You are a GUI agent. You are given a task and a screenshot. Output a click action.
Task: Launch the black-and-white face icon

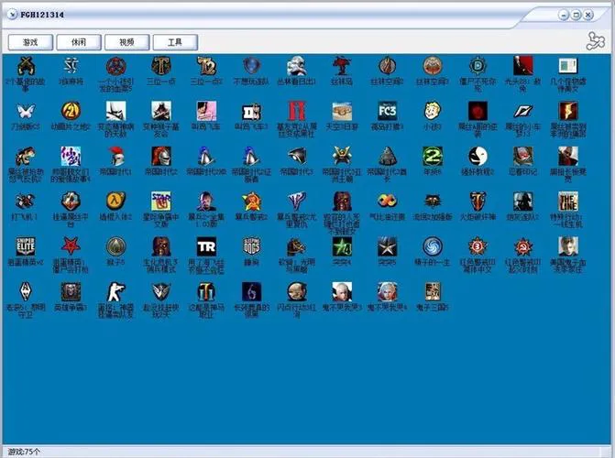click(x=478, y=157)
